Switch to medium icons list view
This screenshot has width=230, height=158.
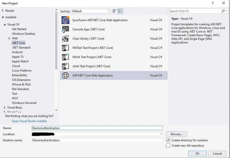(x=120, y=11)
